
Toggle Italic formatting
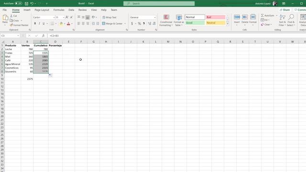pyautogui.click(x=39, y=23)
